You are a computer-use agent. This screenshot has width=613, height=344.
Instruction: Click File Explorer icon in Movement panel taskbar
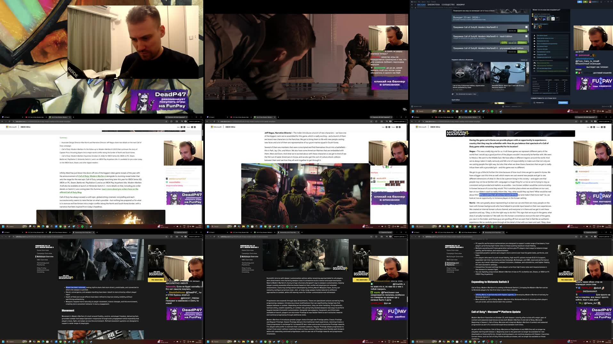coord(39,342)
